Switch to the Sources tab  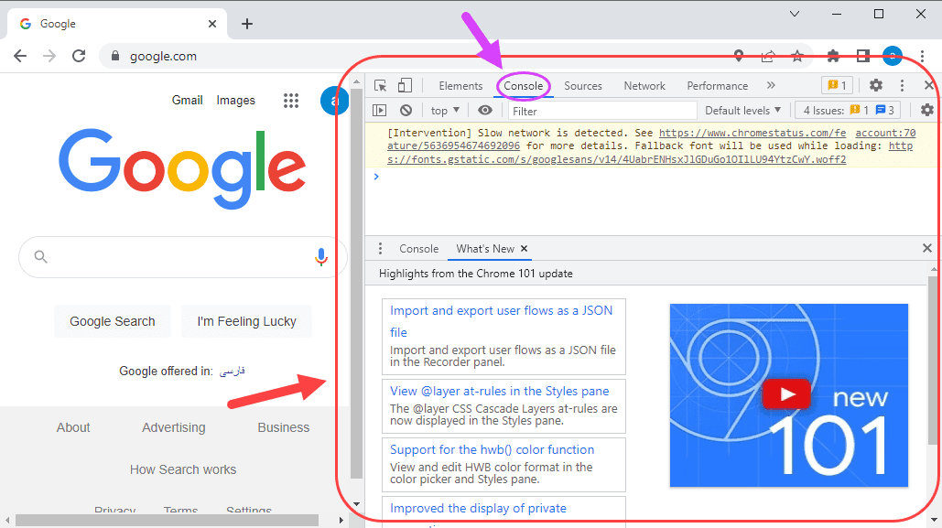583,86
